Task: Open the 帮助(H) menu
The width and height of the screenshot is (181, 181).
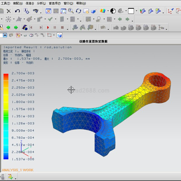Action: [81, 3]
